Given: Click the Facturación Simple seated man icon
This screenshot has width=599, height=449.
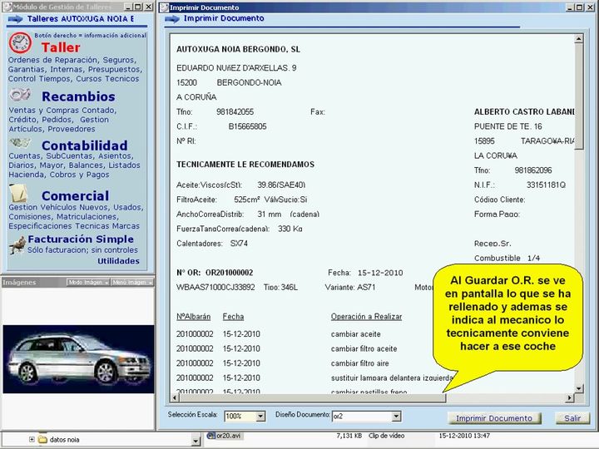Looking at the screenshot, I should 17,244.
